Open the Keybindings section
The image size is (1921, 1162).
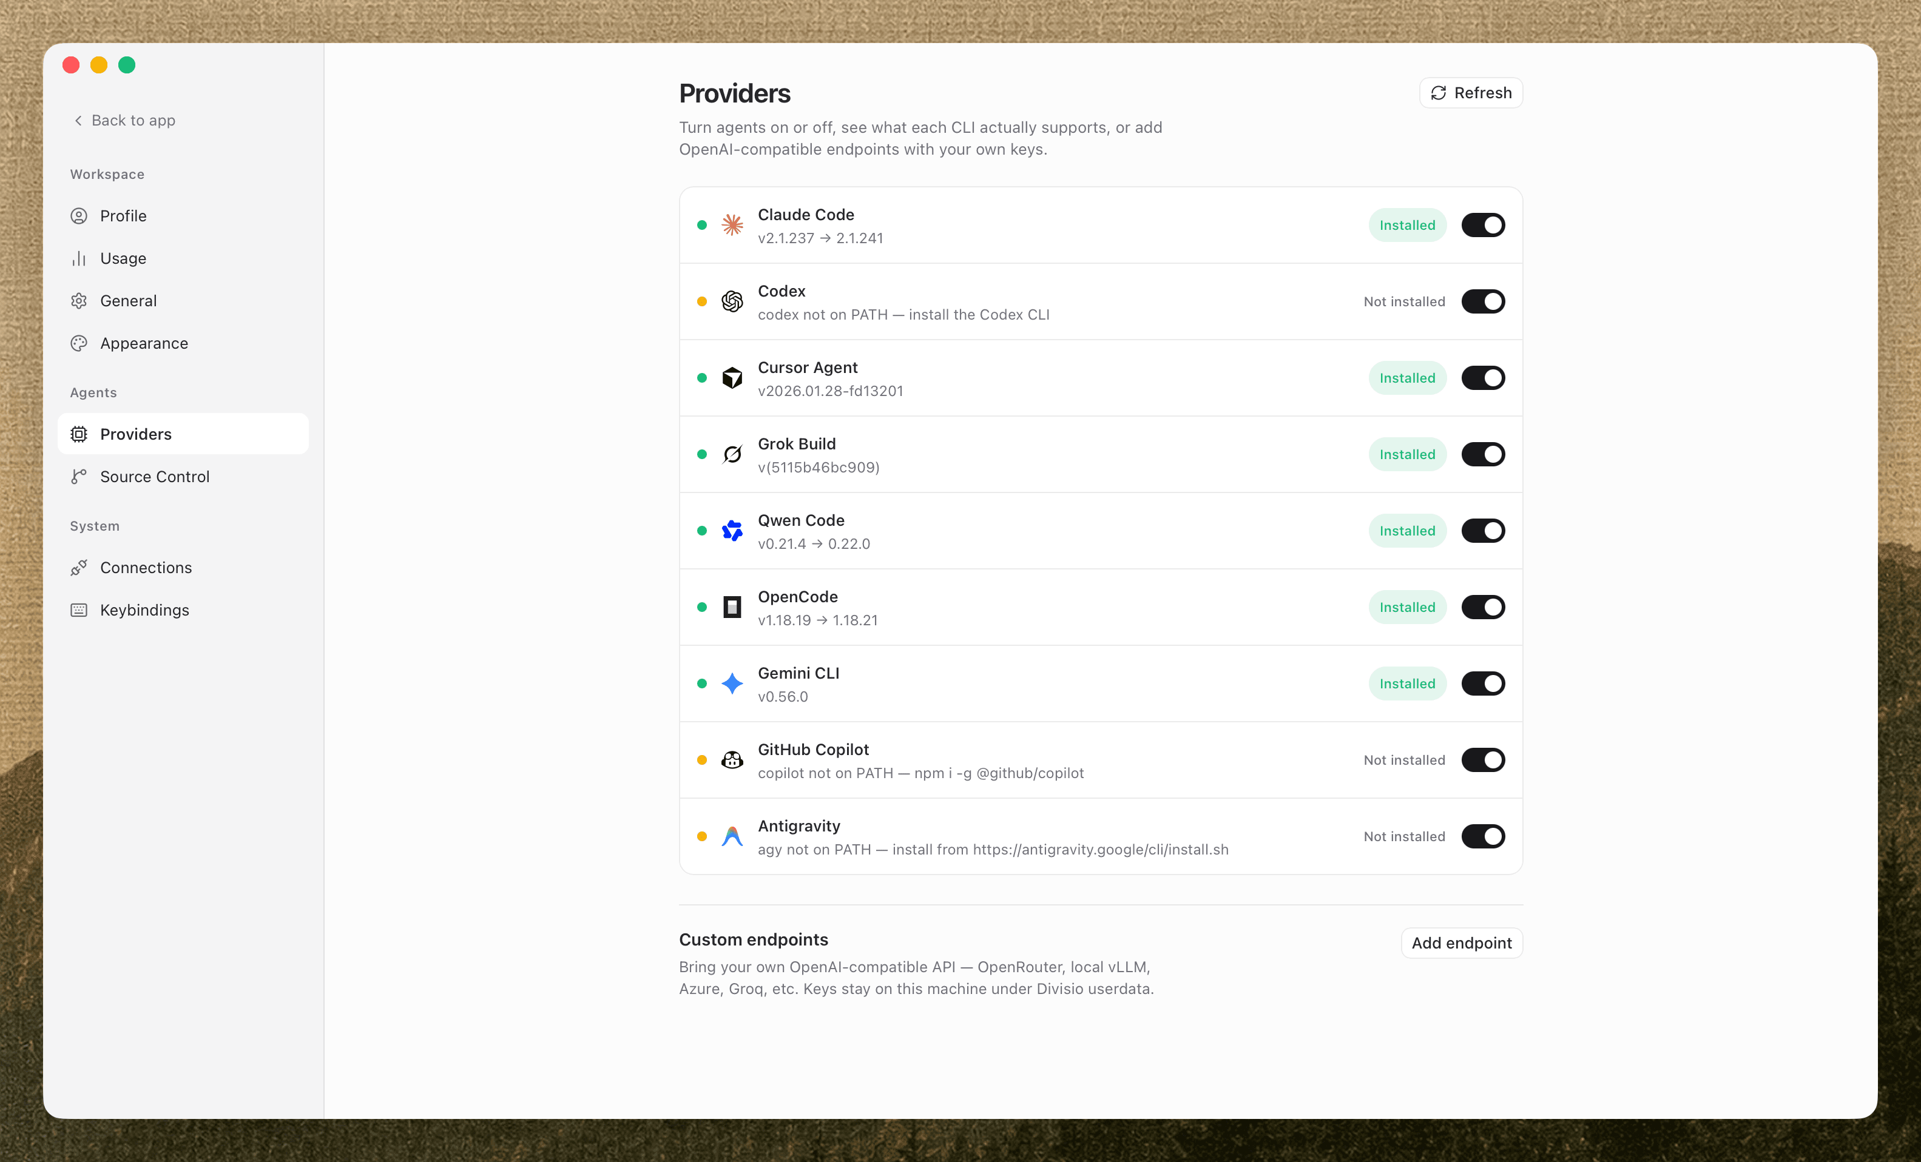[183, 610]
